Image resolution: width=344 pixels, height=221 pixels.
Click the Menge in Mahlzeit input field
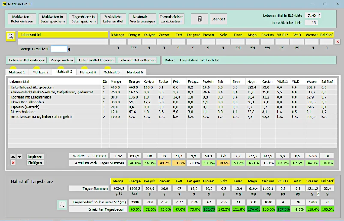tap(59, 49)
